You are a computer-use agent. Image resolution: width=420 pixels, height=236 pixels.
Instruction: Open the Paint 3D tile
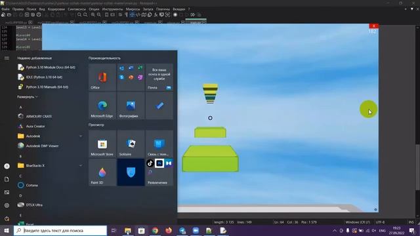[102, 172]
